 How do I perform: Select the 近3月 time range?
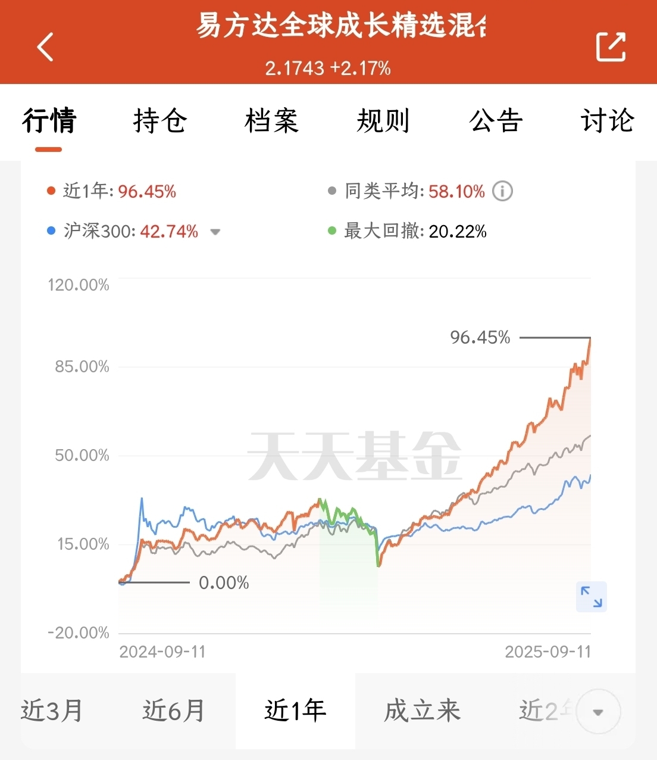pos(52,711)
